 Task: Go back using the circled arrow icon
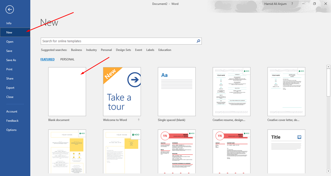(10, 9)
